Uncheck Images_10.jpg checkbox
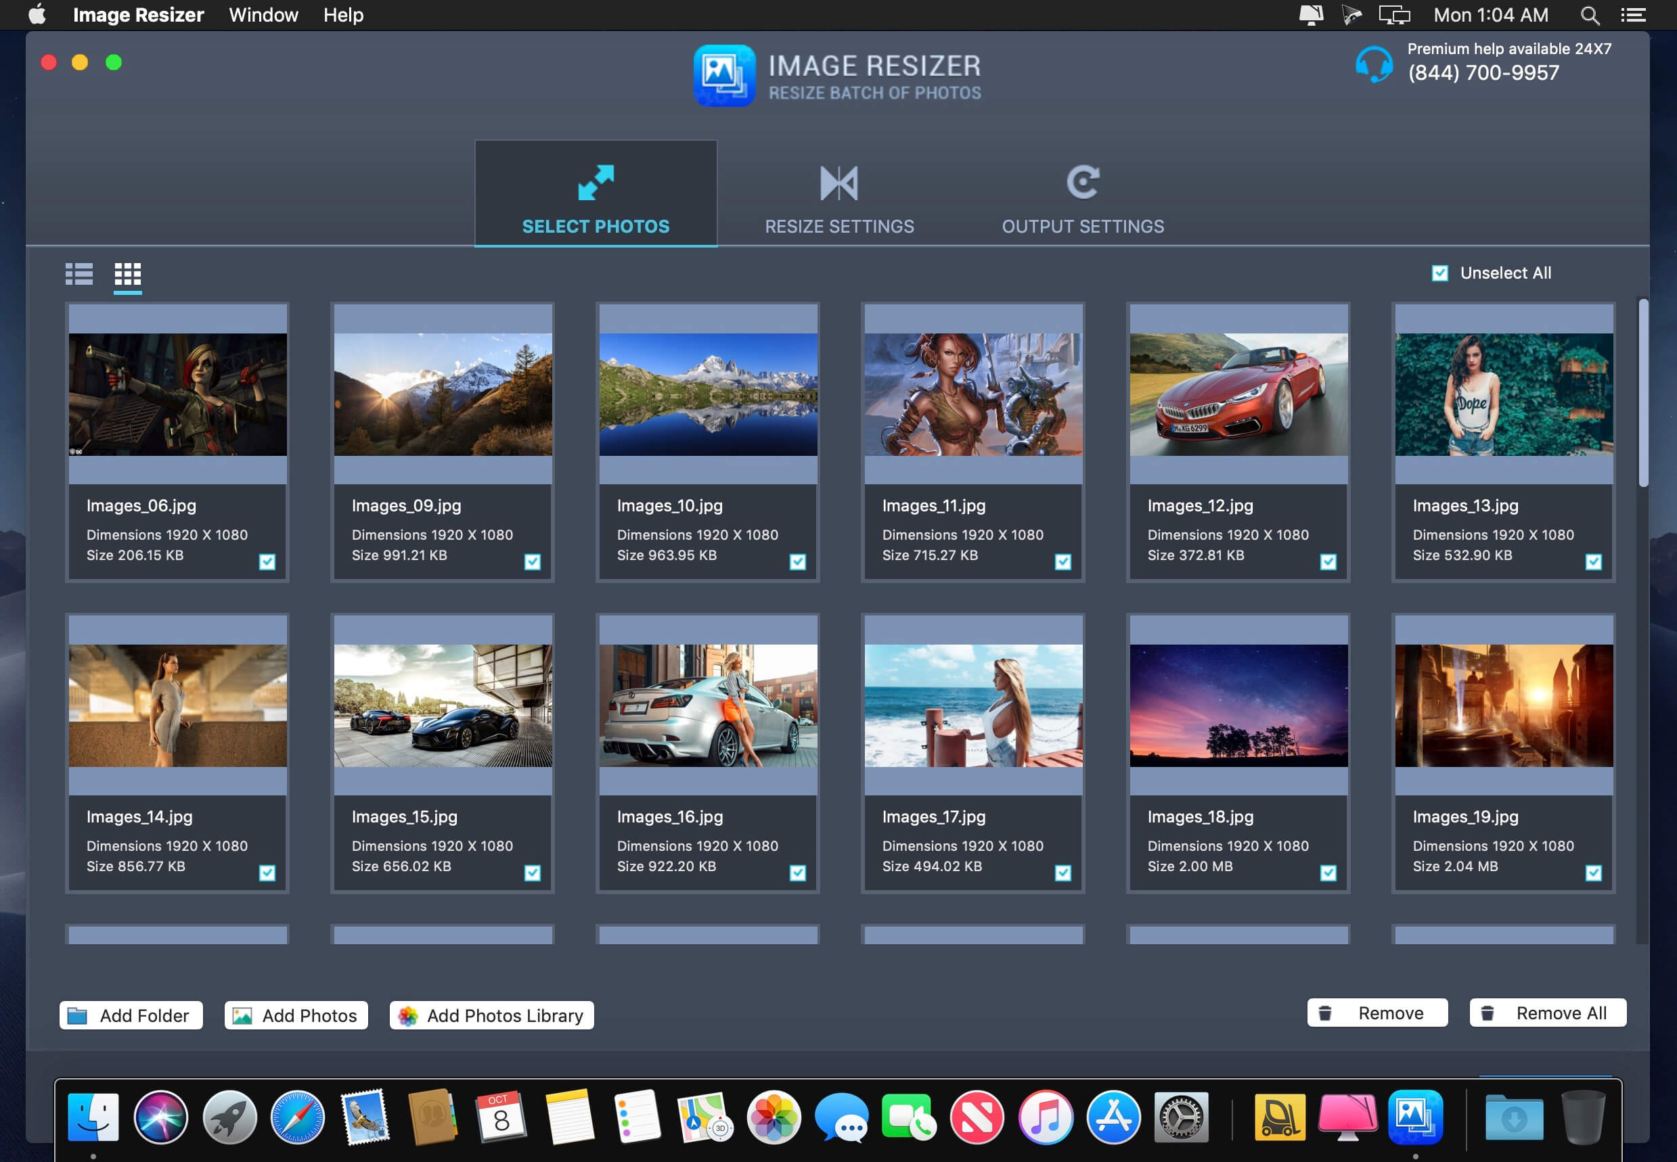The width and height of the screenshot is (1677, 1162). coord(798,561)
